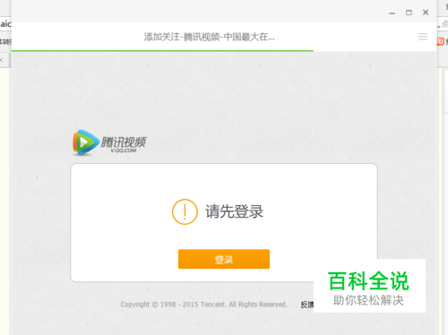Click the Tencent Video logo
The width and height of the screenshot is (448, 335).
tap(109, 142)
